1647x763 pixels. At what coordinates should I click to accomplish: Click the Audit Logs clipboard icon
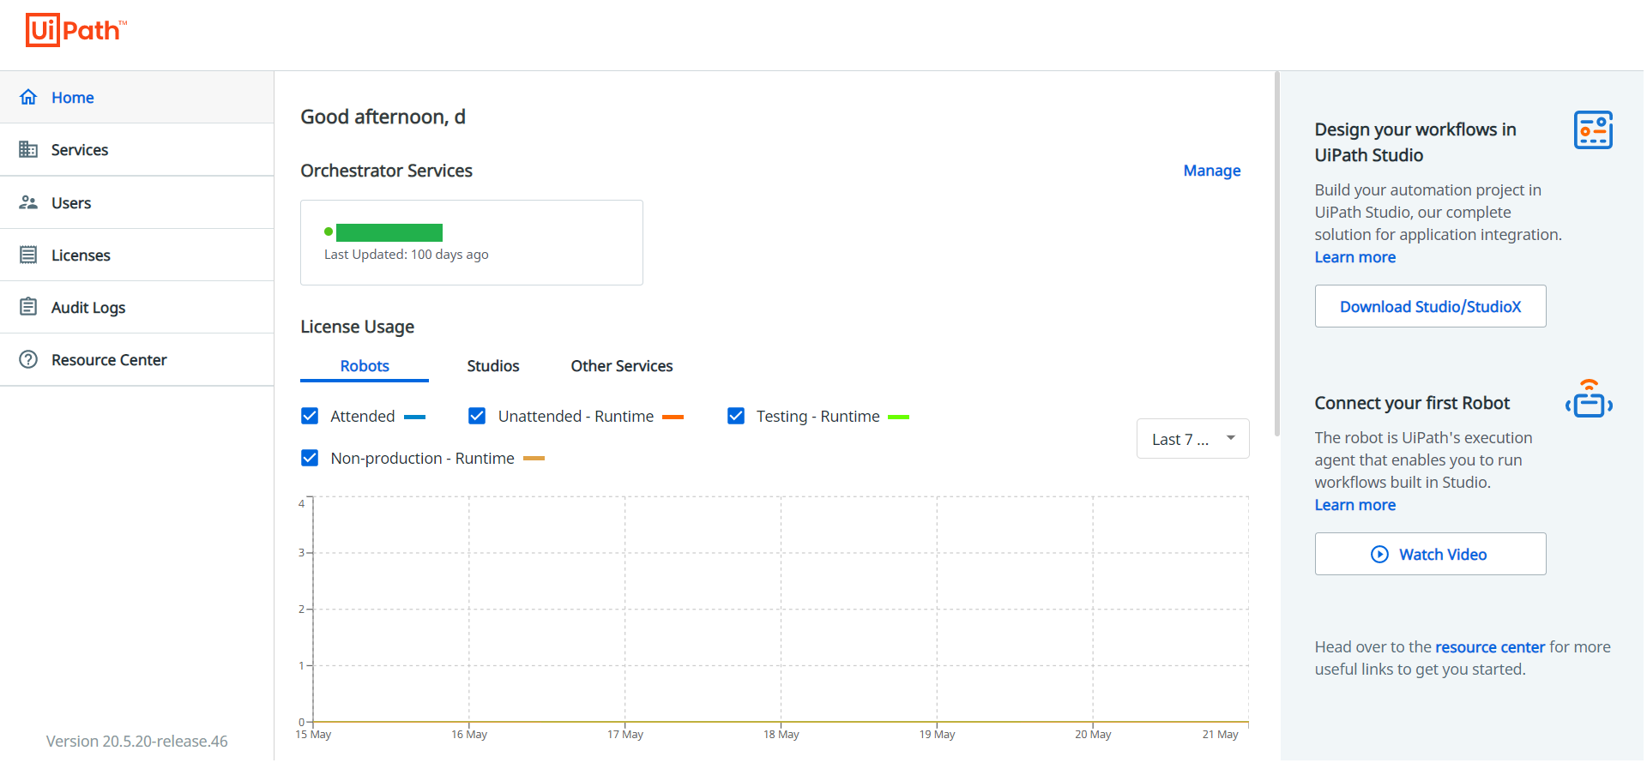28,307
